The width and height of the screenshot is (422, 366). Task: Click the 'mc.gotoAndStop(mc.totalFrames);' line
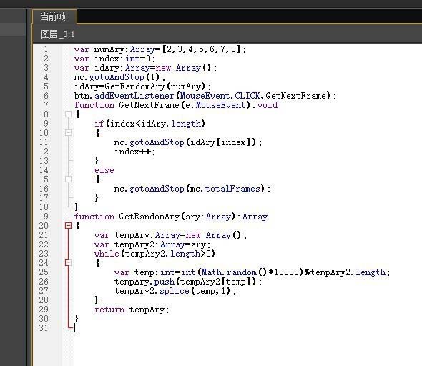[x=192, y=189]
